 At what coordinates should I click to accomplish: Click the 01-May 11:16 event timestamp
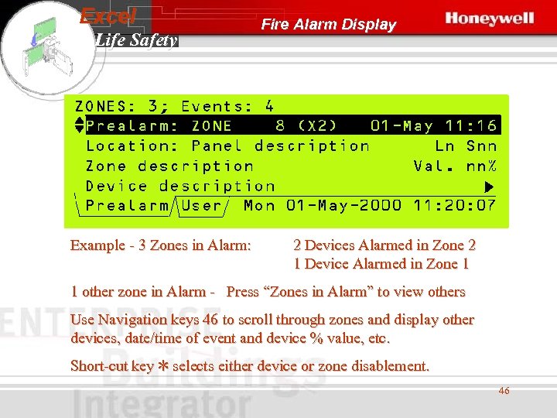433,125
